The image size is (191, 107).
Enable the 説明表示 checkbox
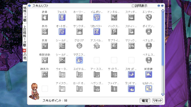pyautogui.click(x=133, y=6)
